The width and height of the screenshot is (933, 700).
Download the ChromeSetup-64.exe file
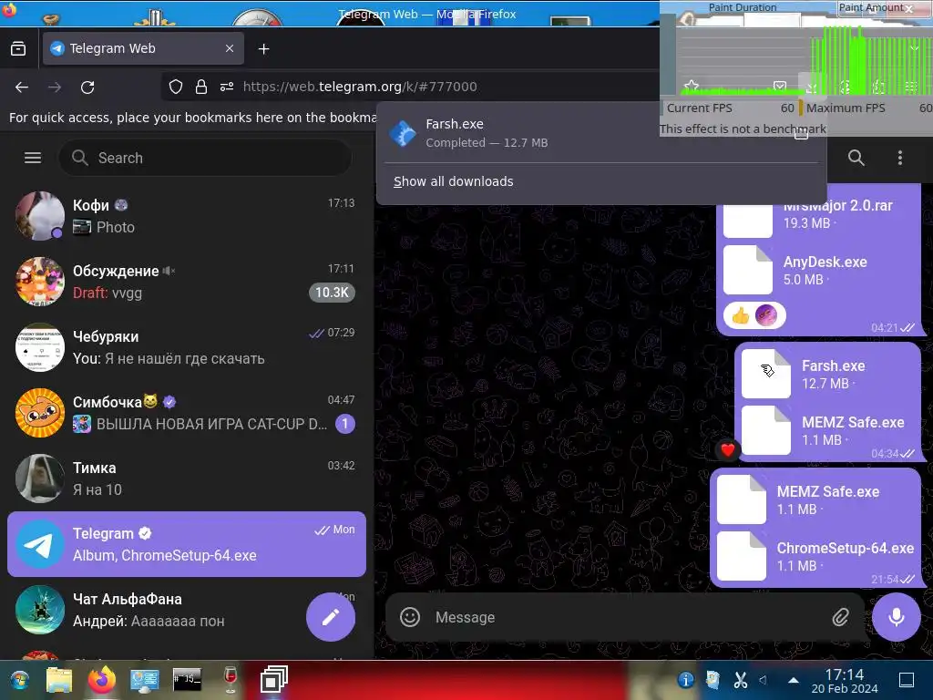click(742, 556)
